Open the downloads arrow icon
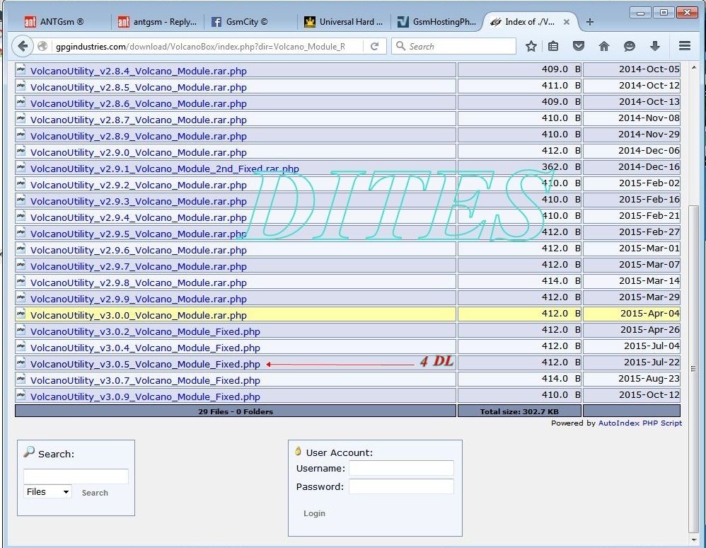This screenshot has width=706, height=548. click(654, 46)
